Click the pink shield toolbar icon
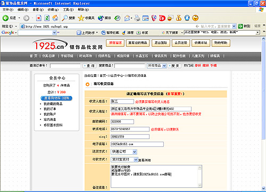This screenshot has height=192, width=266. (x=154, y=18)
